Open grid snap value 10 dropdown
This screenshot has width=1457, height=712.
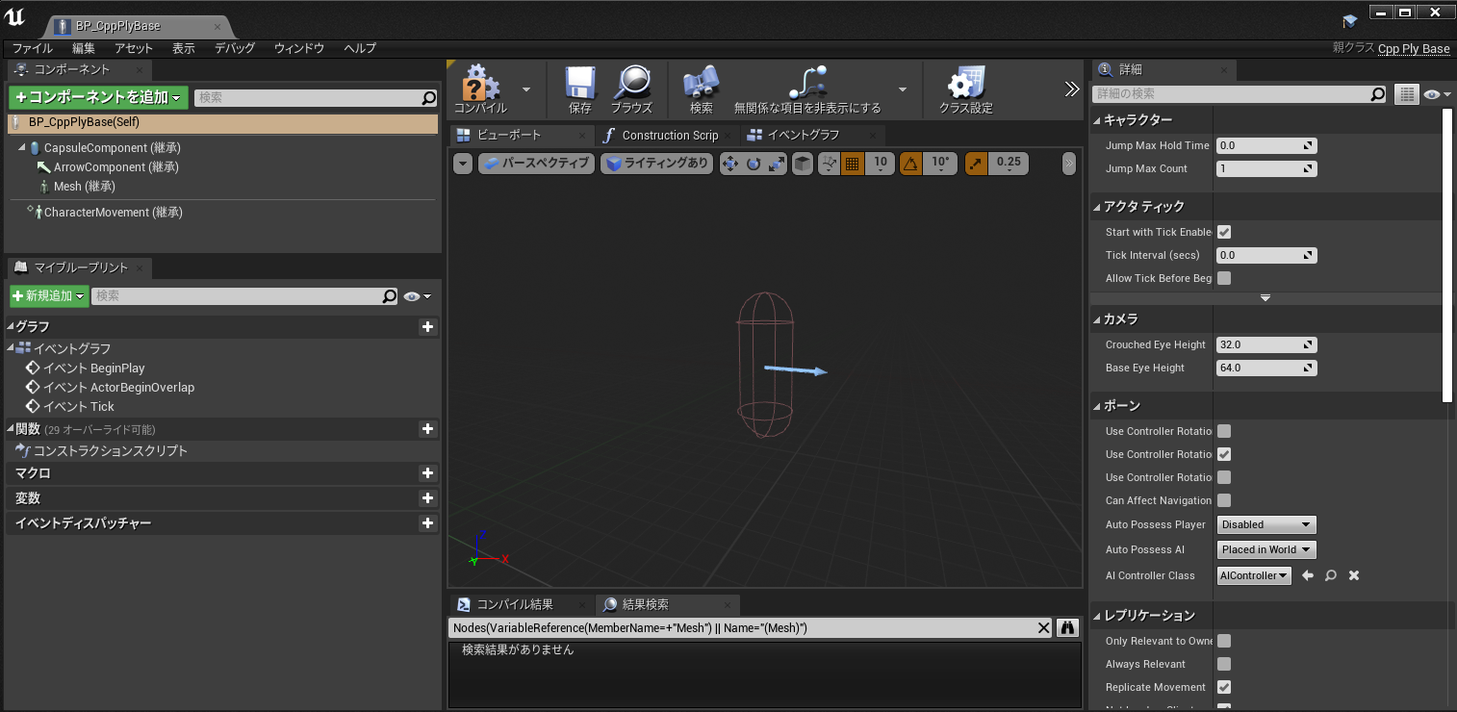tap(880, 163)
